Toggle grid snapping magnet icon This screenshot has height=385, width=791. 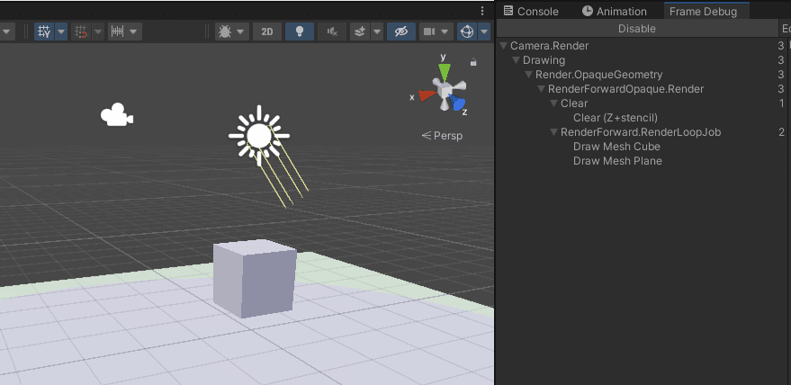(x=81, y=31)
